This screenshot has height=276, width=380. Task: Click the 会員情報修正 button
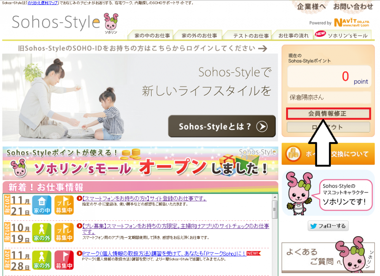click(x=328, y=114)
